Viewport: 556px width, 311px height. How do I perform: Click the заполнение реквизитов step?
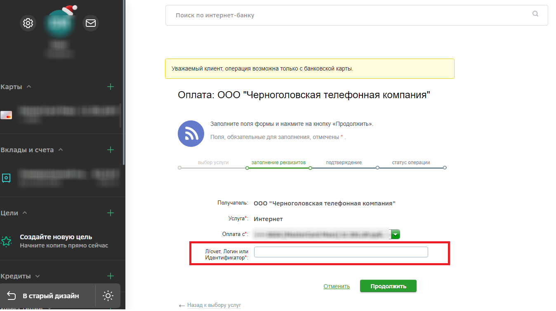(x=278, y=163)
